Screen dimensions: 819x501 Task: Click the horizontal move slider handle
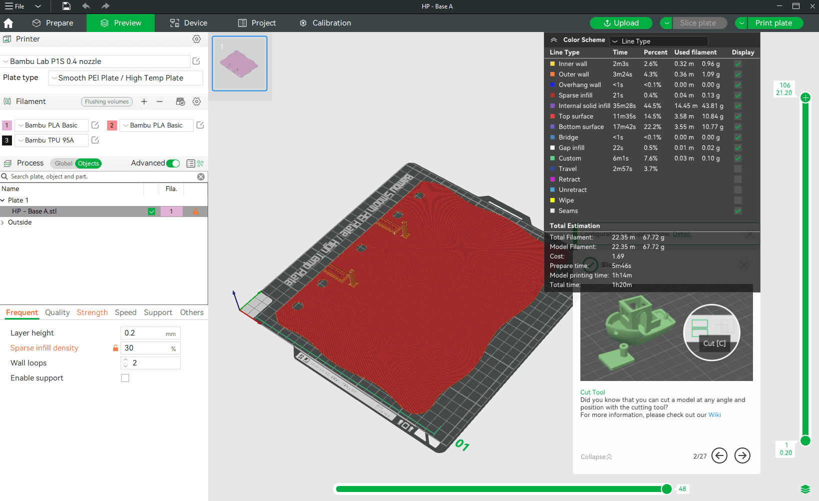pos(666,489)
